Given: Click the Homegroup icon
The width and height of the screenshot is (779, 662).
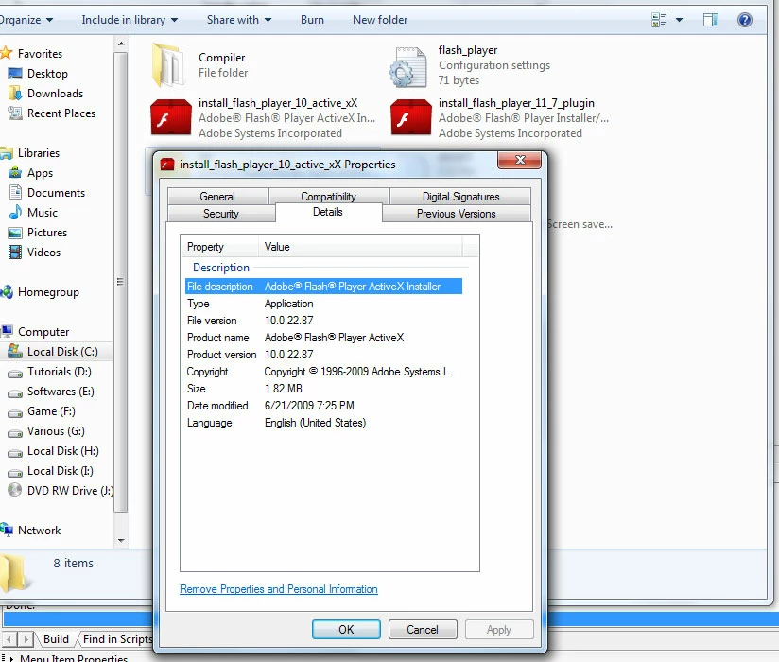Looking at the screenshot, I should click(x=7, y=291).
